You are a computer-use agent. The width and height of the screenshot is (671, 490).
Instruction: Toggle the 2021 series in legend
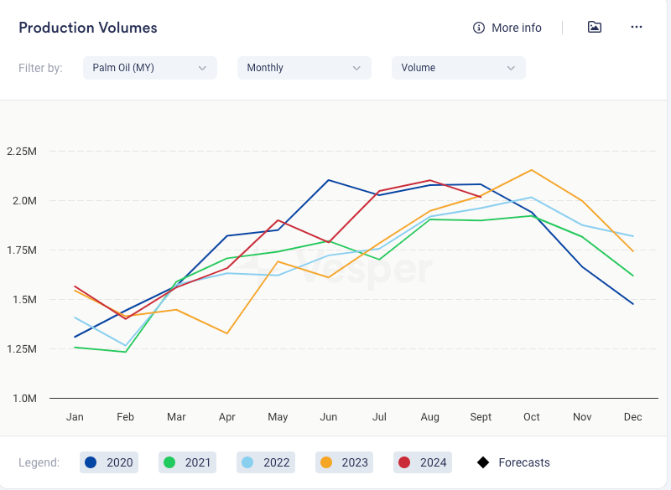pos(189,462)
